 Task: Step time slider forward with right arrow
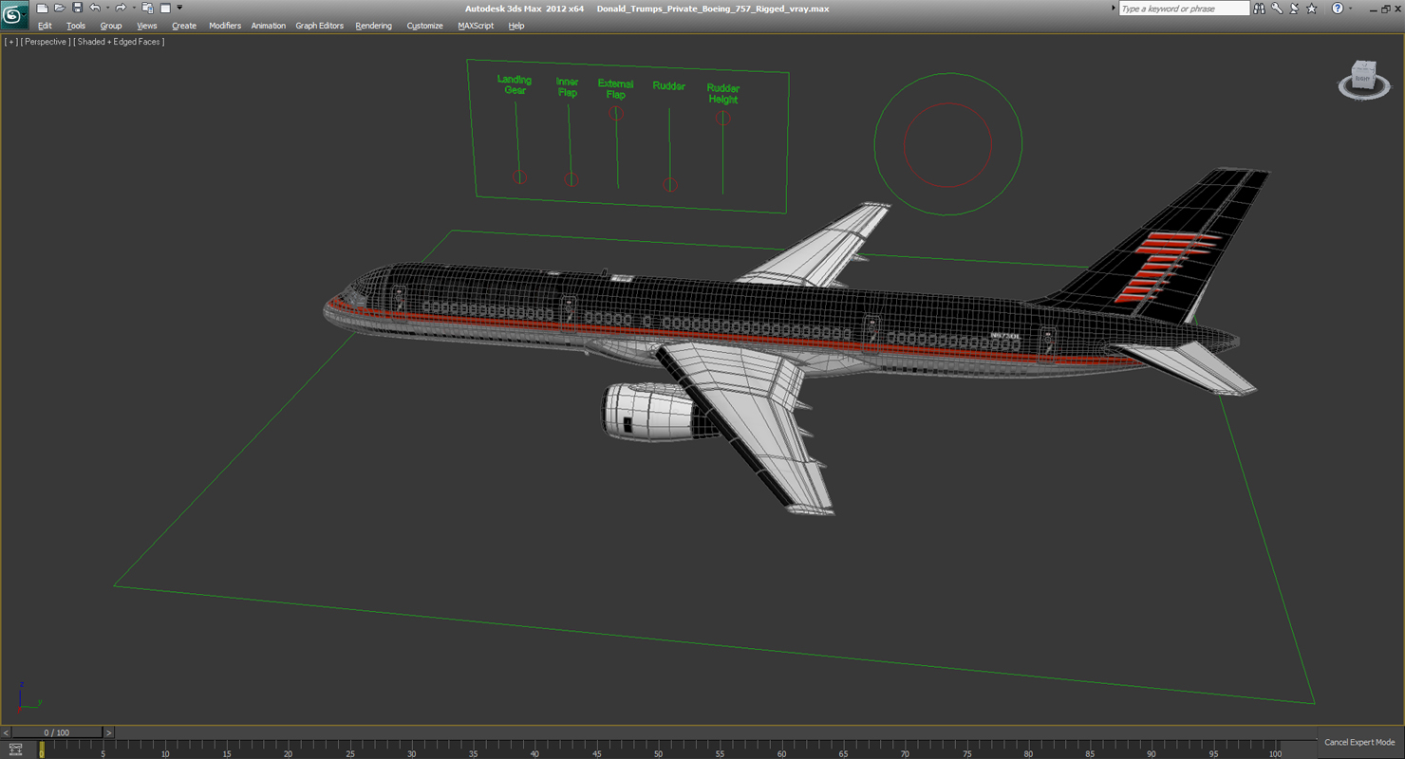(108, 732)
